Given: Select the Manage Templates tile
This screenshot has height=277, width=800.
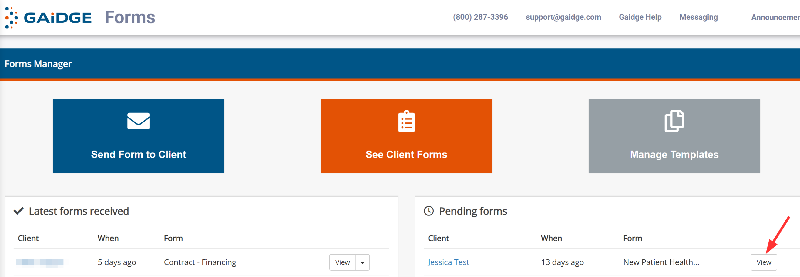Looking at the screenshot, I should (674, 136).
